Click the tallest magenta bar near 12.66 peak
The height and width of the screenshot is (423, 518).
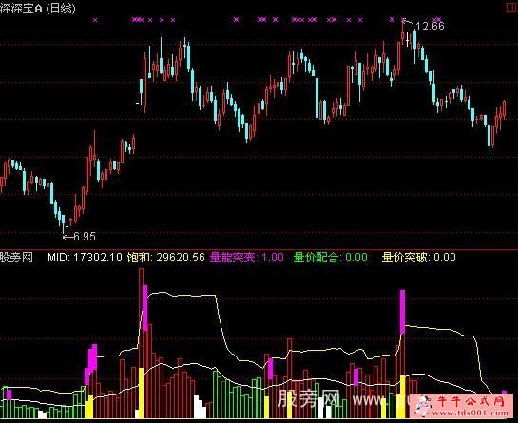(402, 312)
